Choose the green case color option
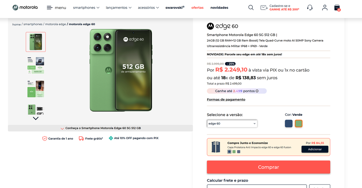Image resolution: width=362 pixels, height=188 pixels. (234, 152)
